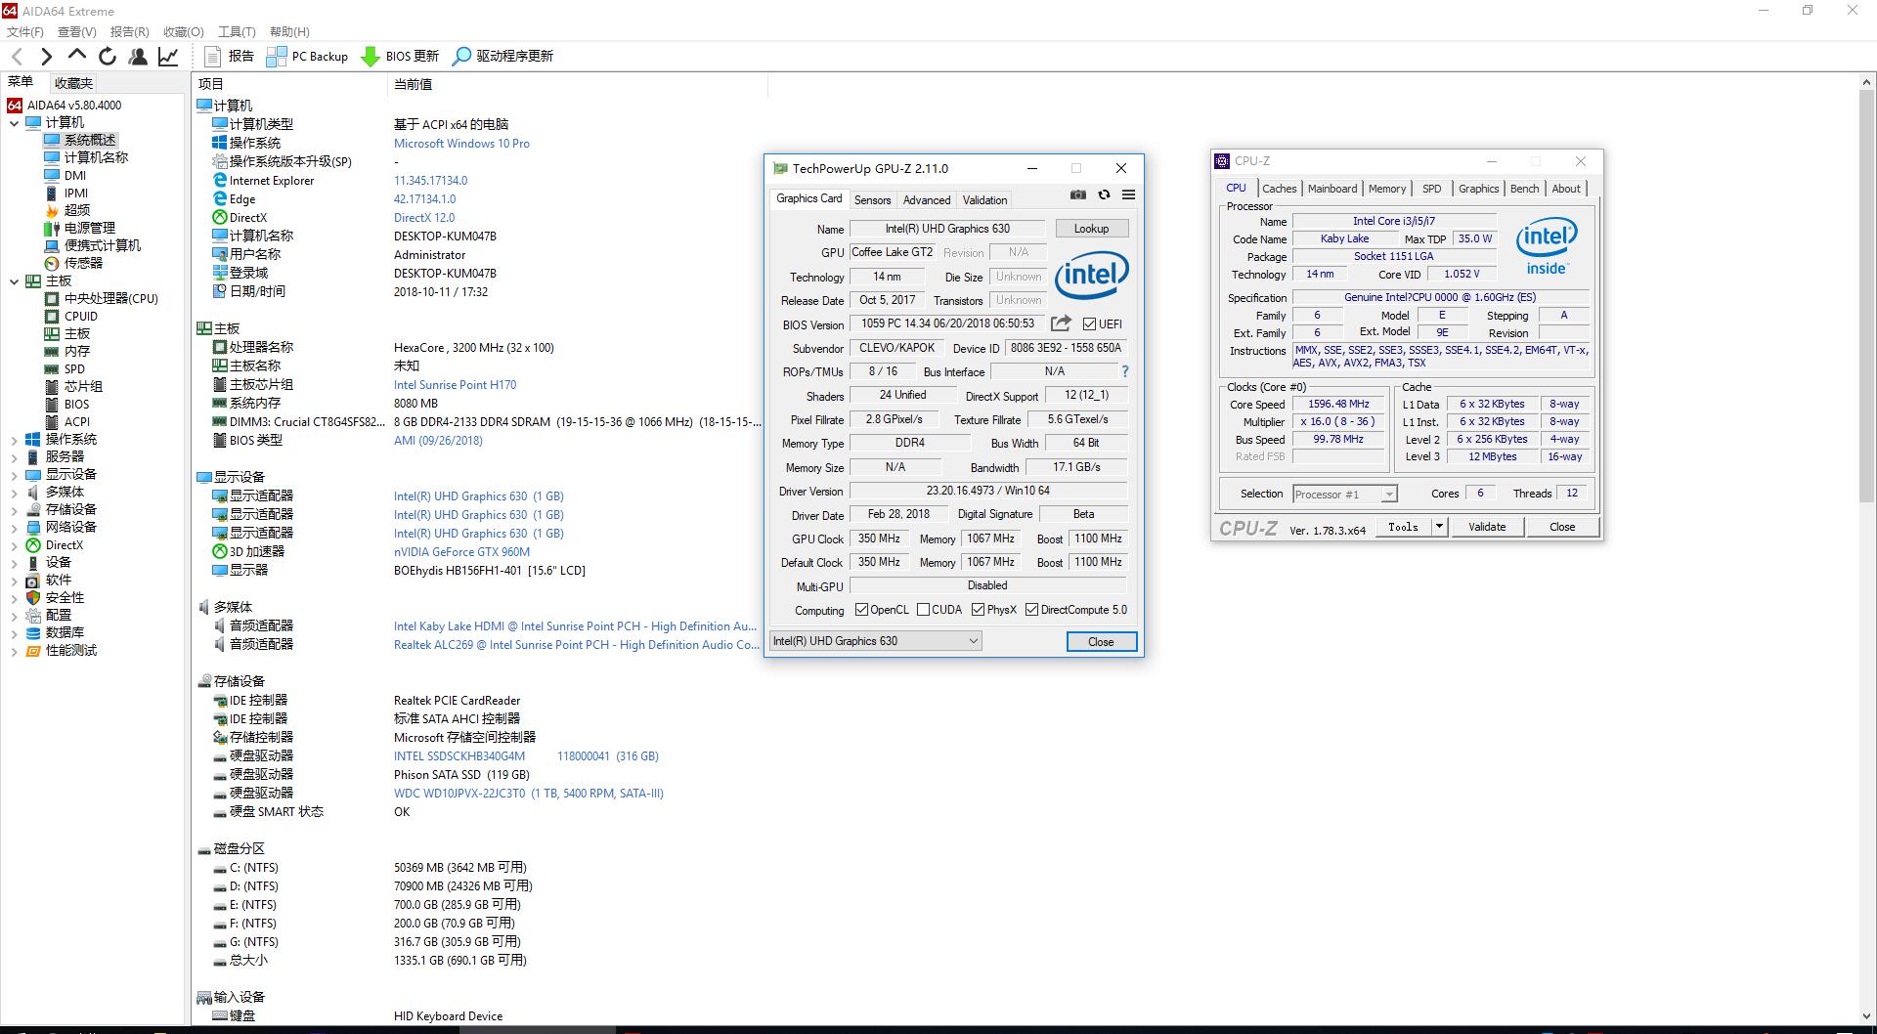Expand the 性能测试 tree node
Image resolution: width=1877 pixels, height=1034 pixels.
point(14,651)
